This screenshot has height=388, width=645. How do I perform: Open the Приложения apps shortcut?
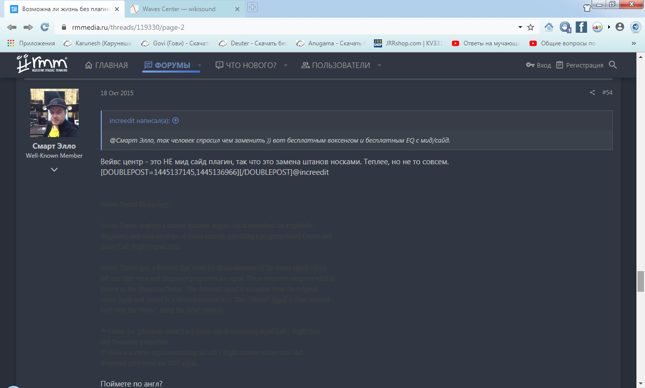point(31,43)
